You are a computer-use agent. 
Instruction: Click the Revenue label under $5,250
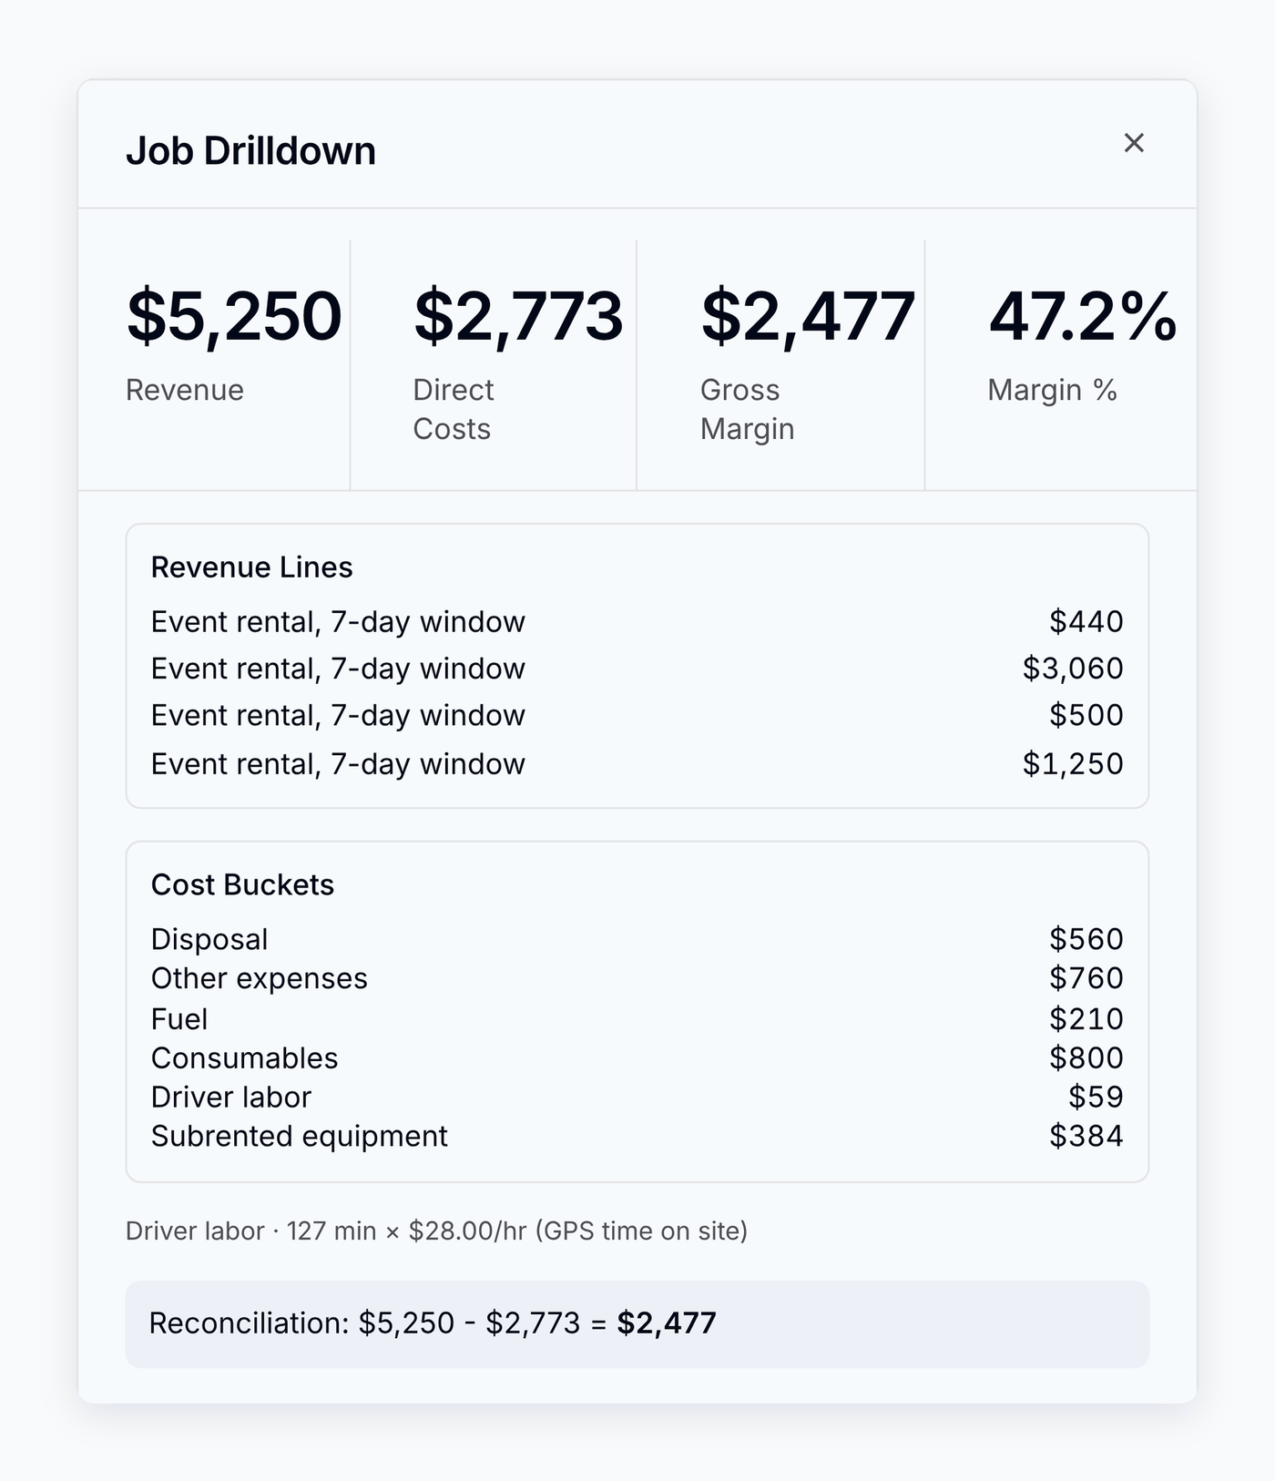tap(185, 390)
